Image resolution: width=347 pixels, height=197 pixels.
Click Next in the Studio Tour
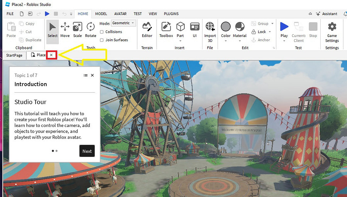click(87, 151)
